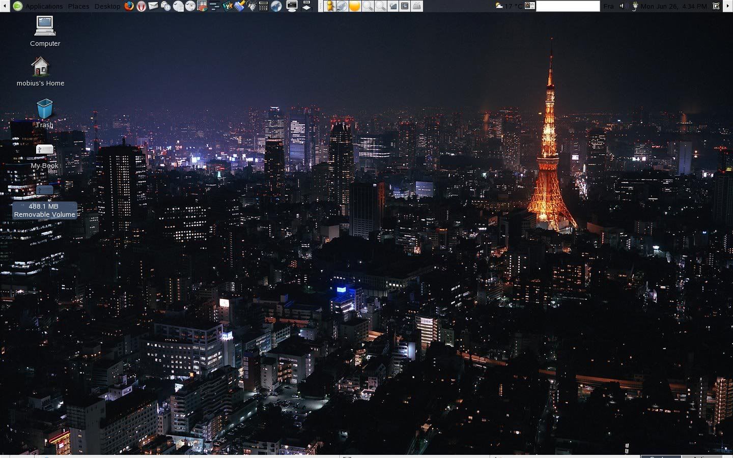Click the orange ball launcher icon
733x458 pixels.
pyautogui.click(x=355, y=6)
